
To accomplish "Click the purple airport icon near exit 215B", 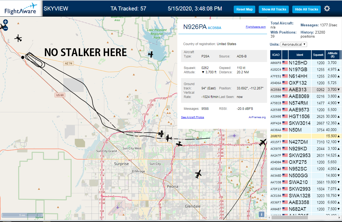I will (x=234, y=135).
